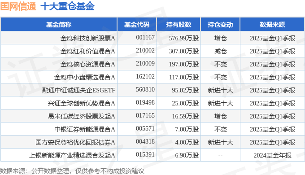
Task: Open fund 金鹰科技创新股票A
Action: tap(88, 38)
